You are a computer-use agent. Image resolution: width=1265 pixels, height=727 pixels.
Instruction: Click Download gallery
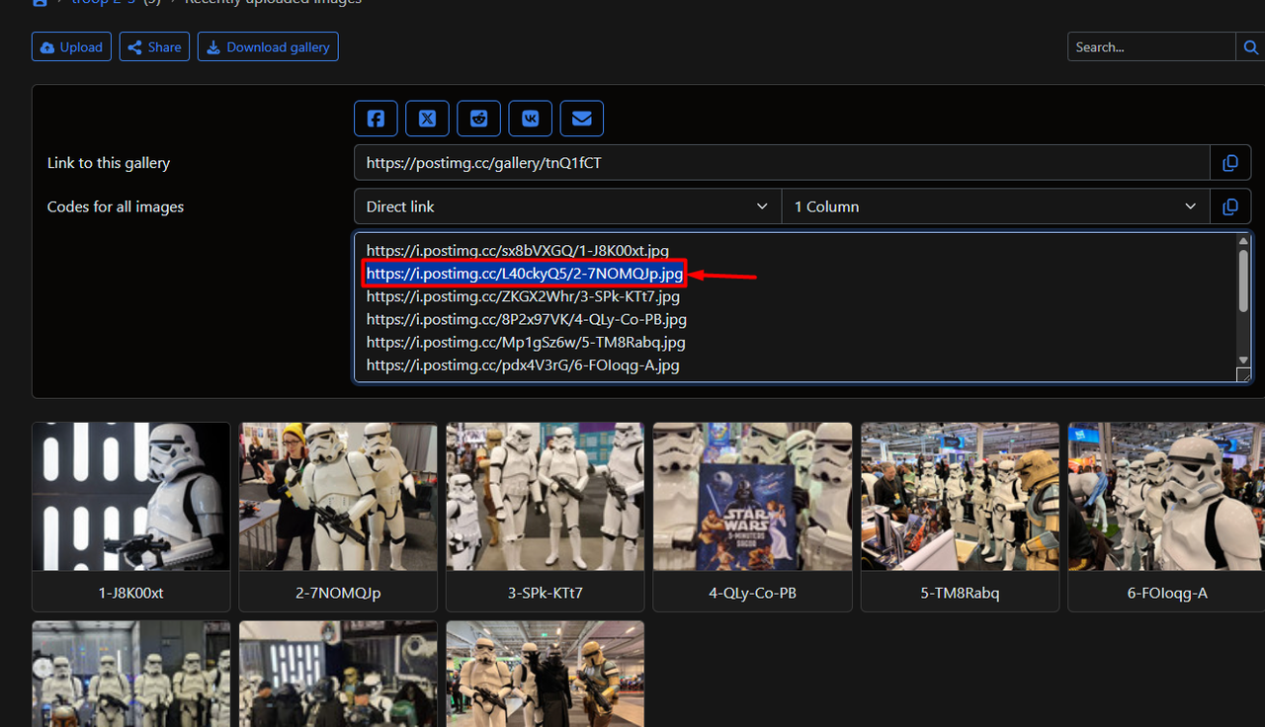click(x=268, y=46)
